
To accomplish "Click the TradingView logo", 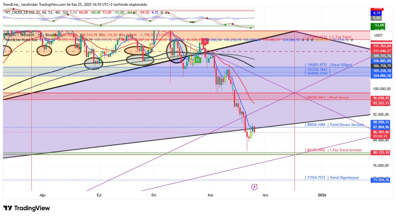I will 27,208.
